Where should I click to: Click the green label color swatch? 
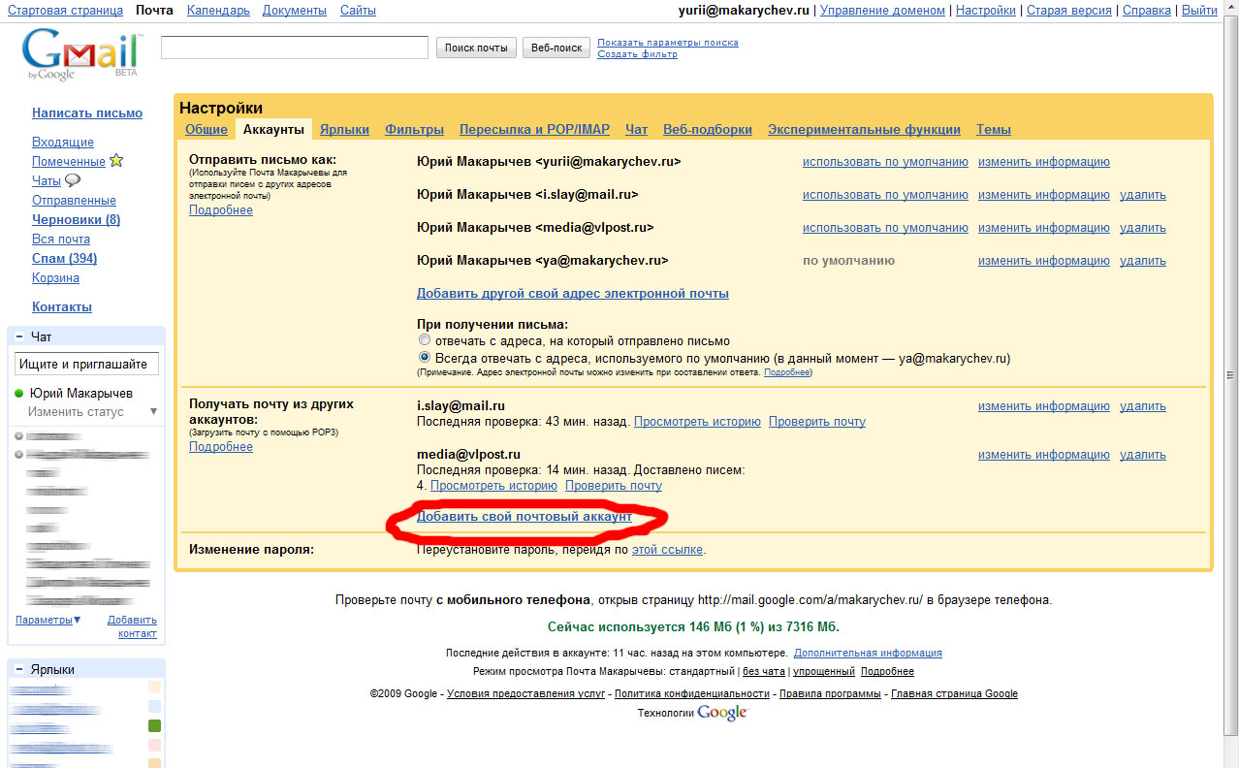point(154,726)
